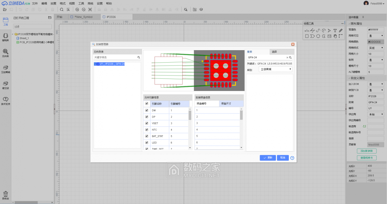Open the 加入BOM dropdown
The height and width of the screenshot is (204, 387).
coord(376,84)
